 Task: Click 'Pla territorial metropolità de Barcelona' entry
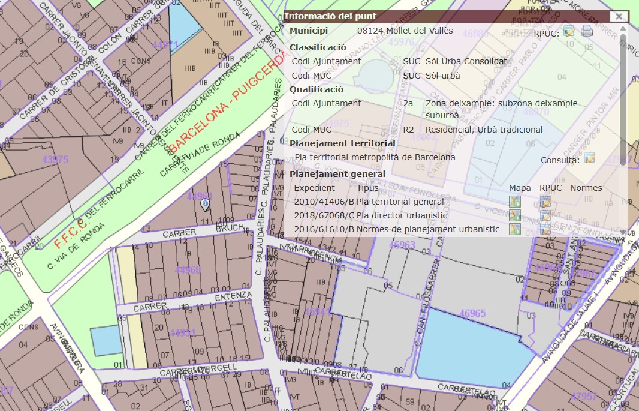(x=375, y=157)
